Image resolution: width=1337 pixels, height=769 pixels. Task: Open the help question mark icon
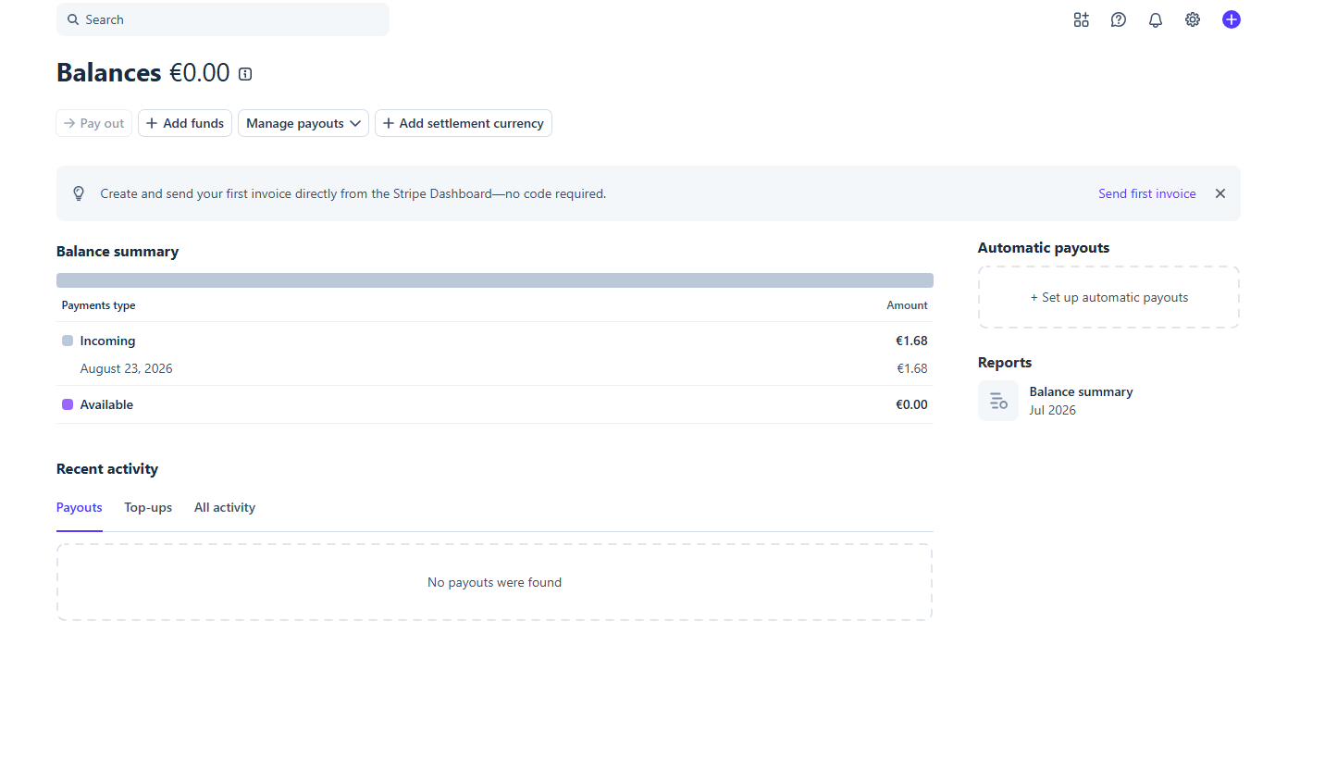pos(1119,19)
